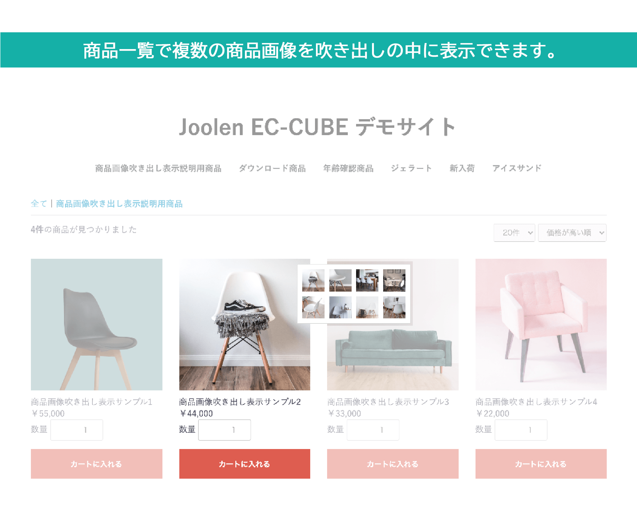Go to the 新入荷 category

coord(462,168)
